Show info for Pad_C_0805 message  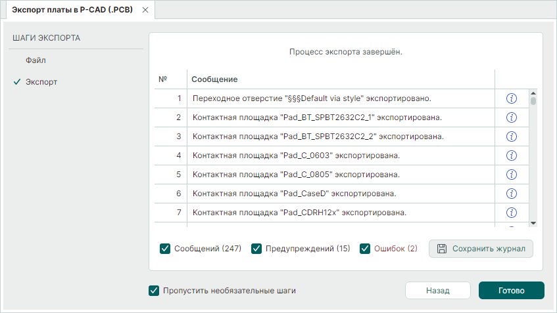[512, 175]
